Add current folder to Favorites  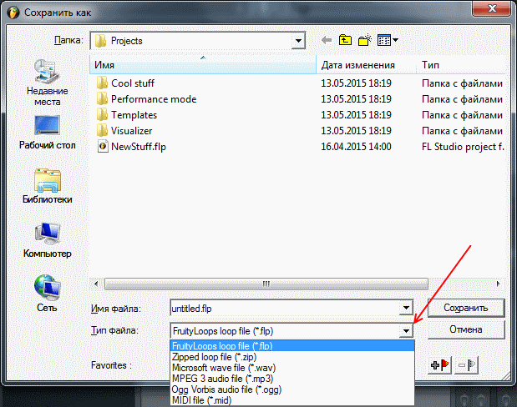(x=439, y=364)
